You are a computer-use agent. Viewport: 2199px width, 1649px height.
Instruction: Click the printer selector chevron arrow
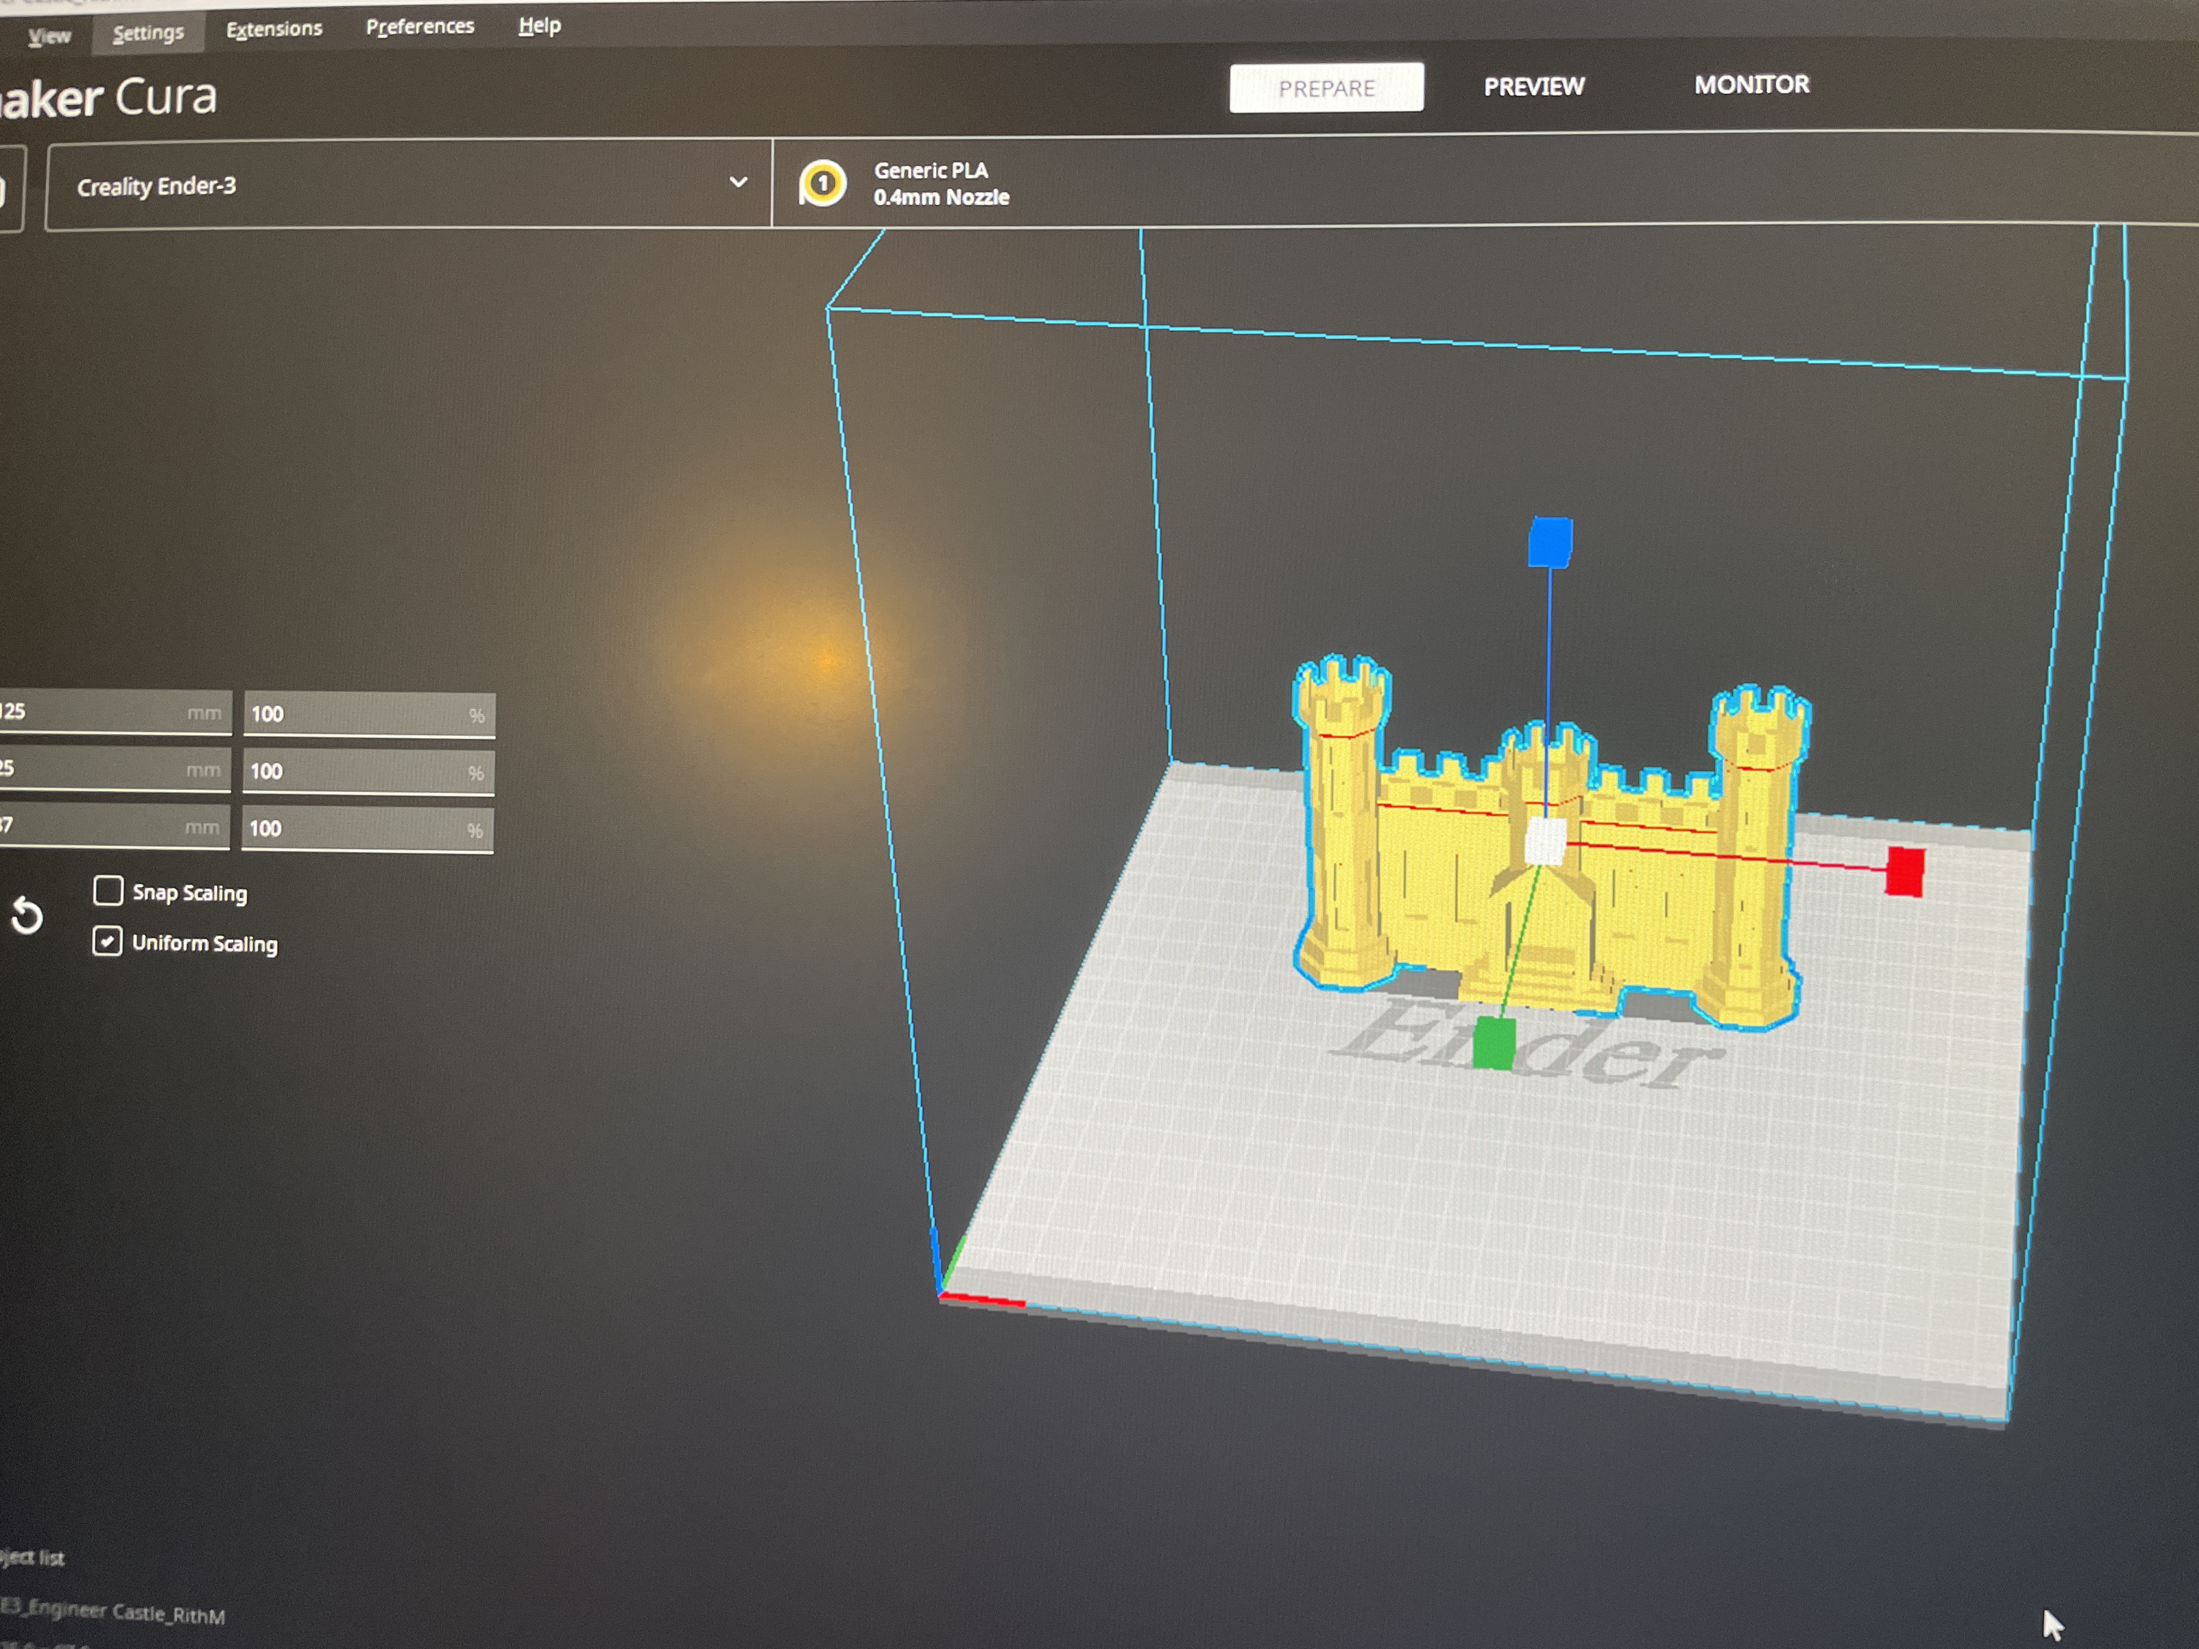[x=738, y=182]
